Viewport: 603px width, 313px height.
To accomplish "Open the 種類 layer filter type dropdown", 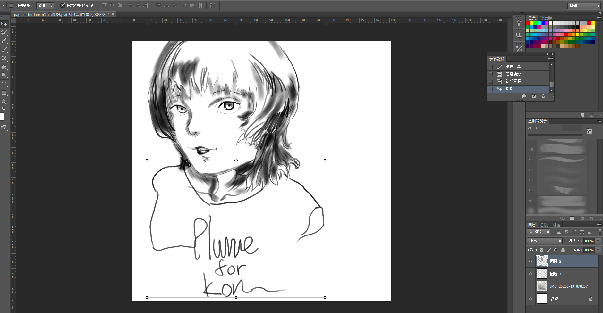I will point(539,232).
